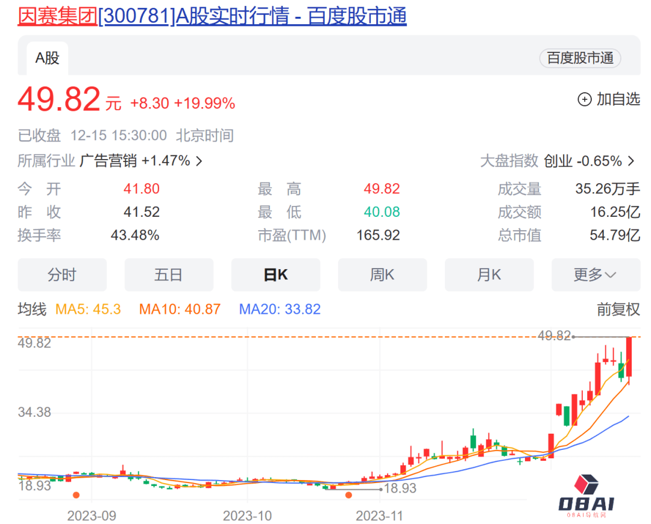Select the A股 tab
The width and height of the screenshot is (651, 524).
(x=46, y=58)
